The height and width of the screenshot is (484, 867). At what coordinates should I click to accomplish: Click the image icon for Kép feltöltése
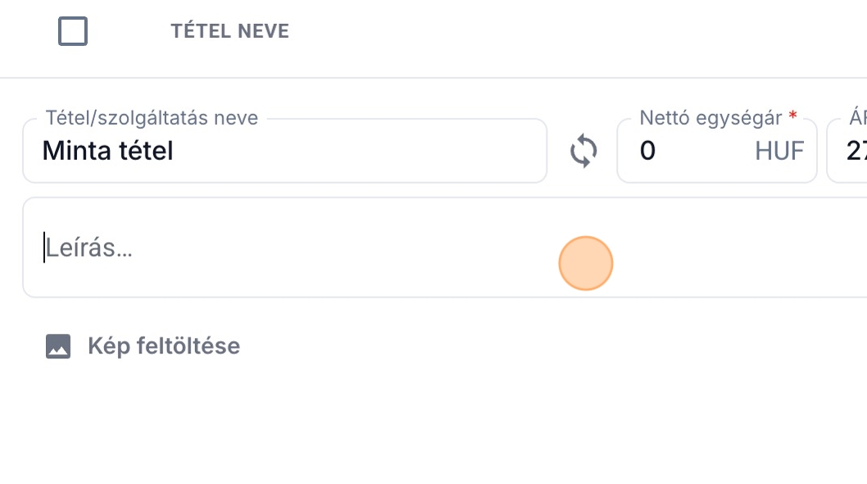click(58, 346)
